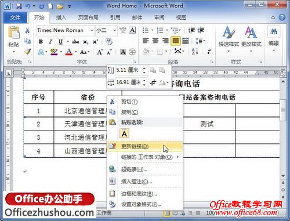This screenshot has width=290, height=221.
Task: Click the enclosed character icon
Action: click(x=132, y=52)
